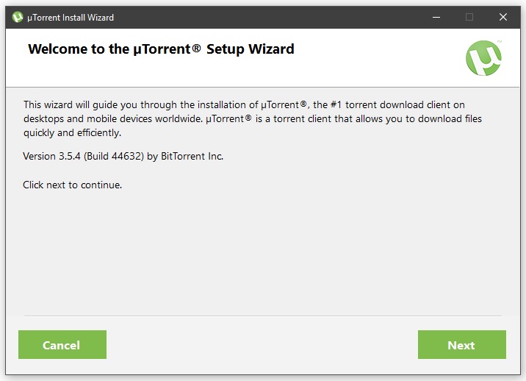Click the "µTorrent Install Wizard" title bar text
This screenshot has width=526, height=381.
coord(71,18)
